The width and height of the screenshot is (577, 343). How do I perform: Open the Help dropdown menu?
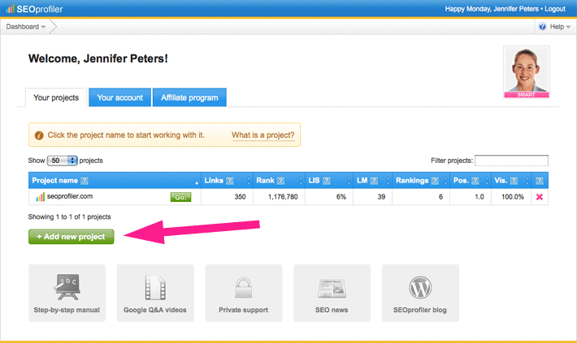pos(555,27)
